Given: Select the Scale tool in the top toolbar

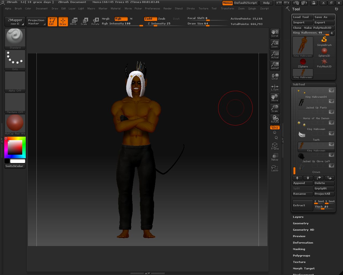Looking at the screenshot, I should 84,21.
